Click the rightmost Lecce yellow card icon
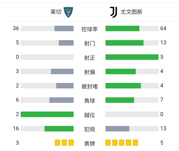The image size is (179, 151). (71, 143)
